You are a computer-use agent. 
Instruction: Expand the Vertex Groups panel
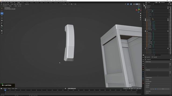[x=148, y=62]
